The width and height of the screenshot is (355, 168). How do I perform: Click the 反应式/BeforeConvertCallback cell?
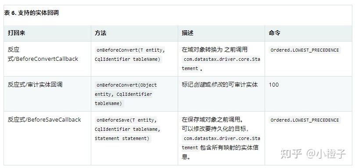(43, 54)
